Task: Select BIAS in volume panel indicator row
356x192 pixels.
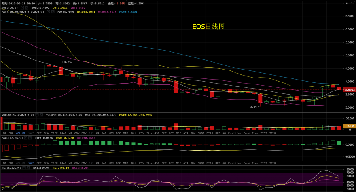Action: pyautogui.click(x=210, y=133)
